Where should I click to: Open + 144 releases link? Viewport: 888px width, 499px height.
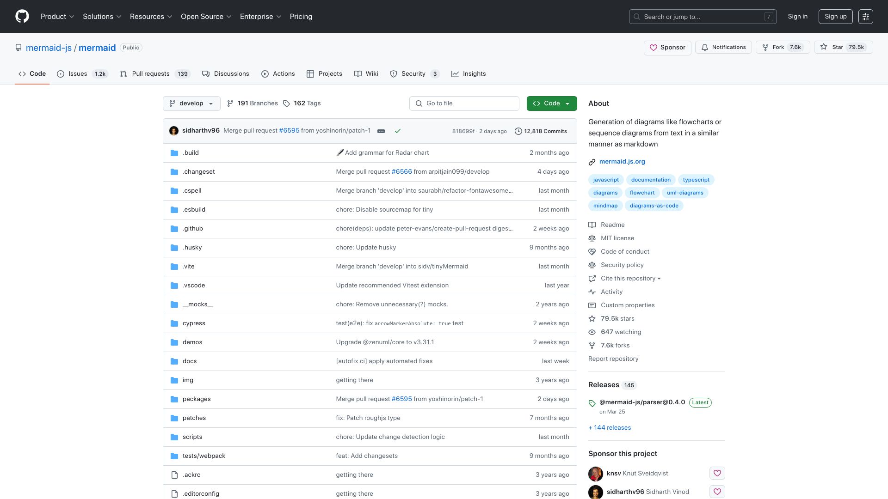pos(610,428)
